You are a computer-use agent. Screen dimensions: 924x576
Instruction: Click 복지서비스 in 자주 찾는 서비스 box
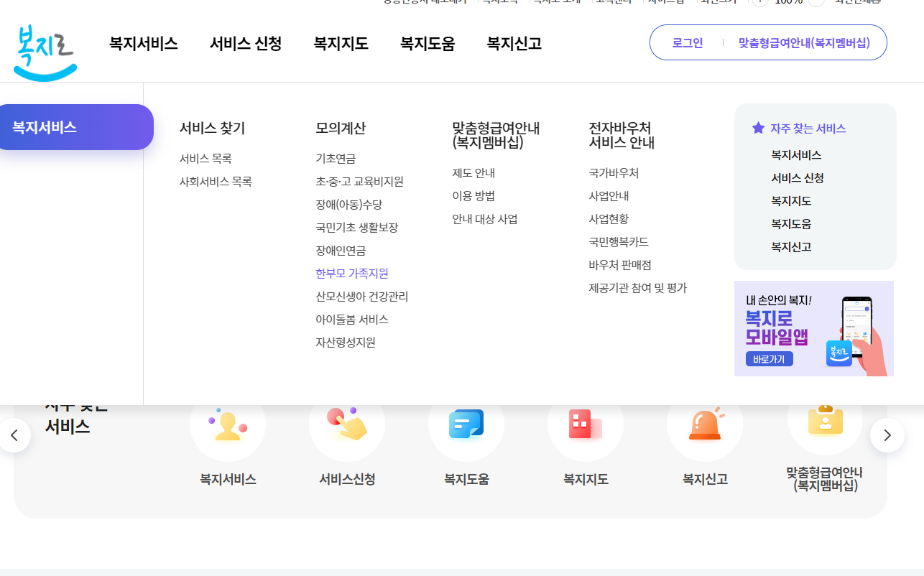coord(796,154)
